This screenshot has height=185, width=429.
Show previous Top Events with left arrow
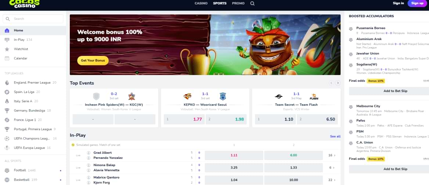331,83
